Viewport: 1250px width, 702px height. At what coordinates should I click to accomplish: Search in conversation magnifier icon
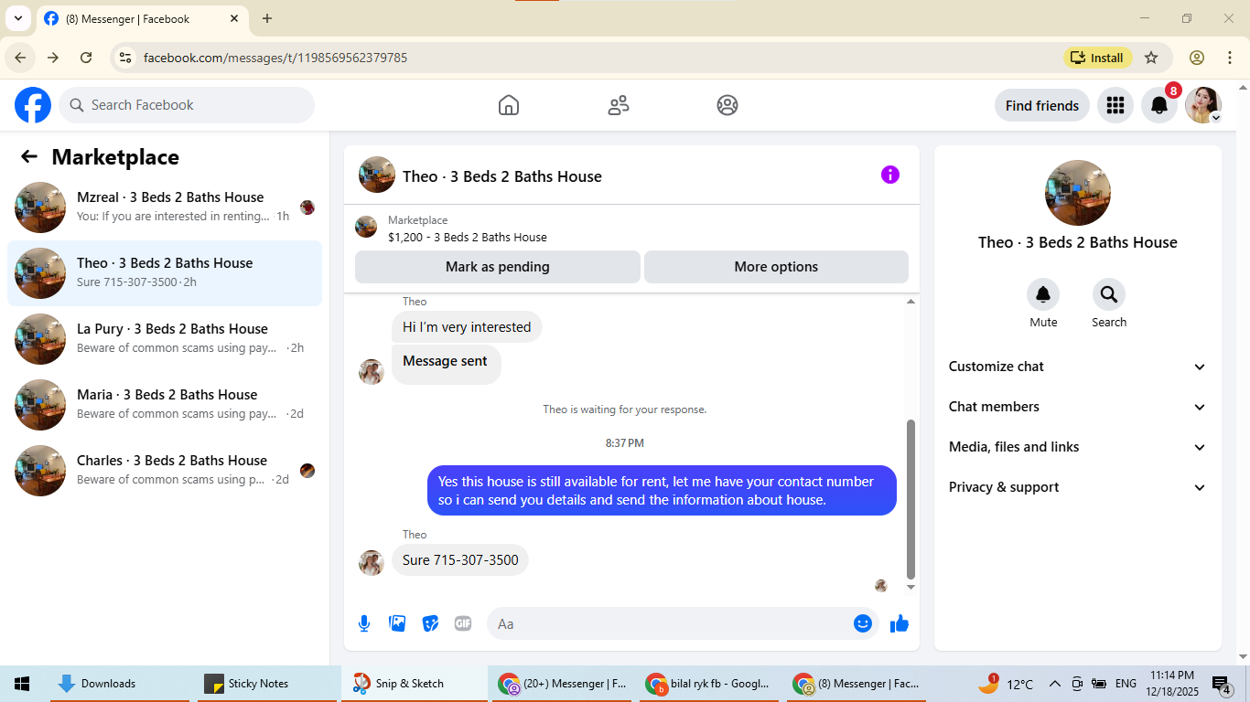(x=1109, y=294)
